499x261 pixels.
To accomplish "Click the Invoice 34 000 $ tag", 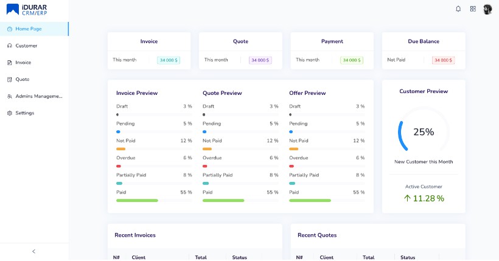I will (x=169, y=60).
